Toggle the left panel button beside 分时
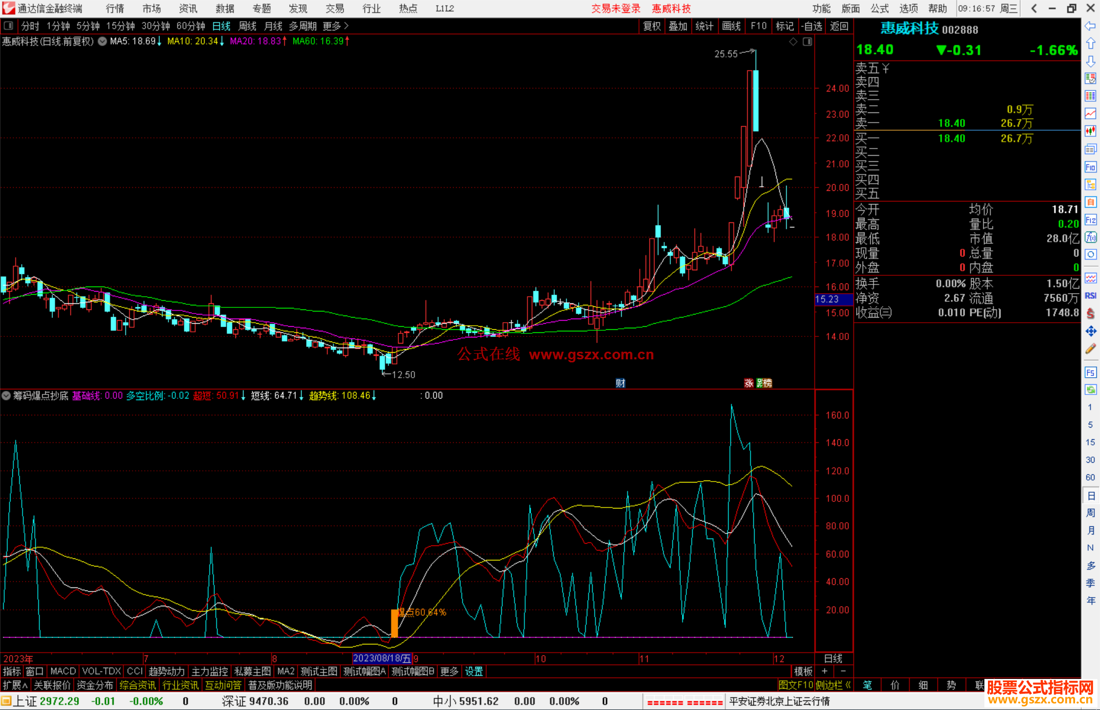 click(9, 26)
